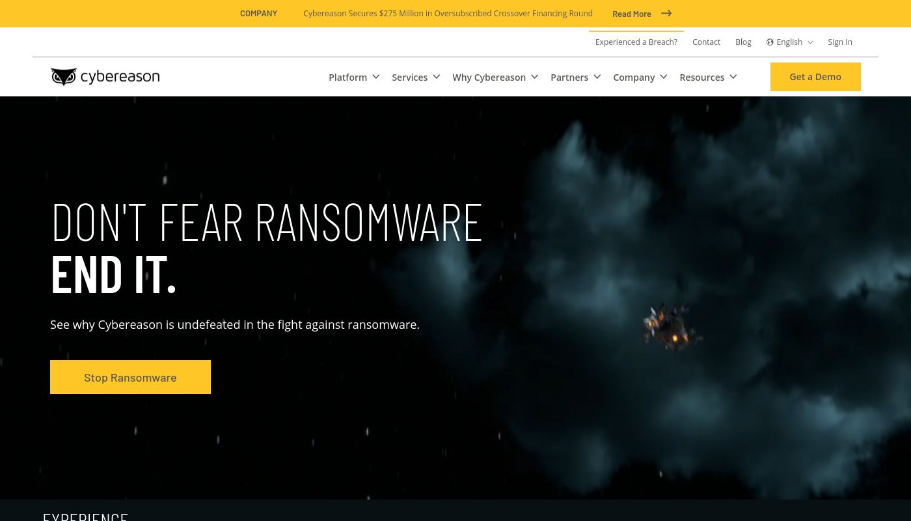The width and height of the screenshot is (911, 521).
Task: Open the Partners menu
Action: click(x=569, y=77)
